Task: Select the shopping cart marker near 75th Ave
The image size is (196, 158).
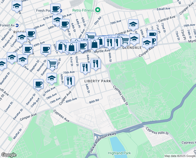Action: coord(52,64)
